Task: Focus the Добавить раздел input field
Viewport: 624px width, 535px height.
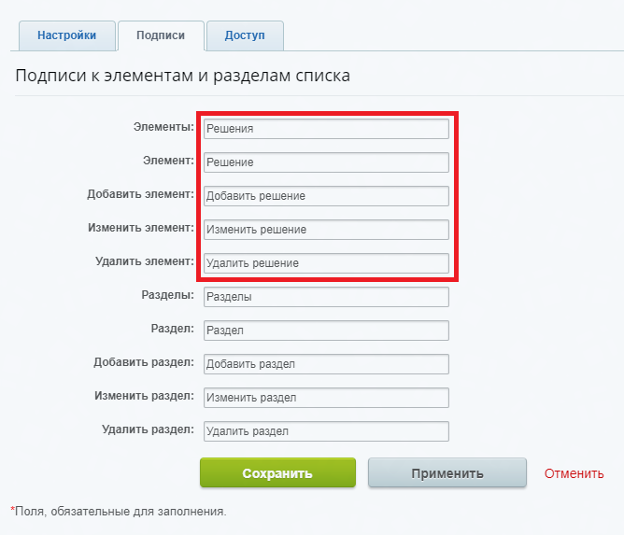Action: [326, 364]
